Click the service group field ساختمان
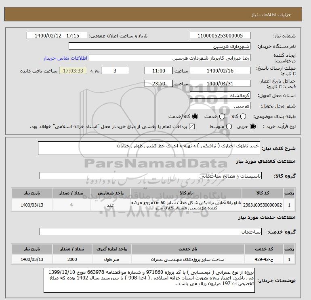The image size is (311, 300). pos(151,232)
